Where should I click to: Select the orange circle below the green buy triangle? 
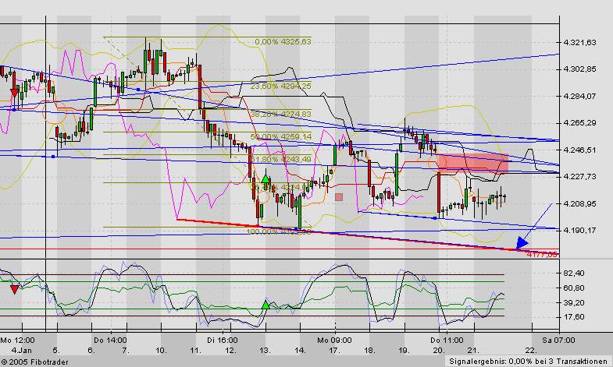263,197
